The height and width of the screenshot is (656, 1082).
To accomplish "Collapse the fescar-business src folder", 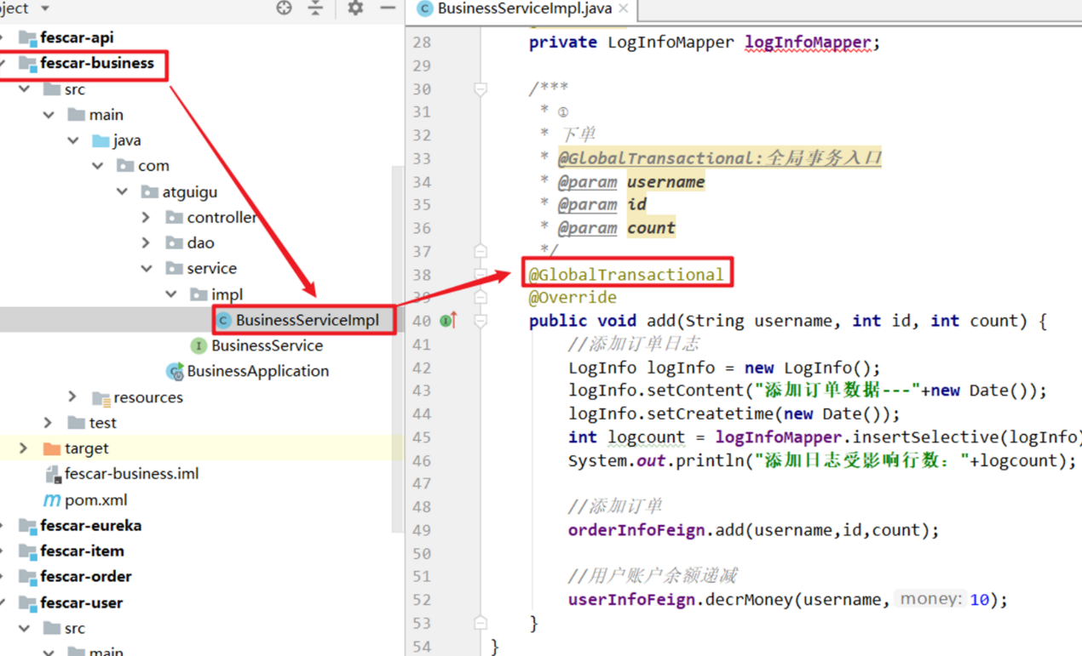I will 24,89.
